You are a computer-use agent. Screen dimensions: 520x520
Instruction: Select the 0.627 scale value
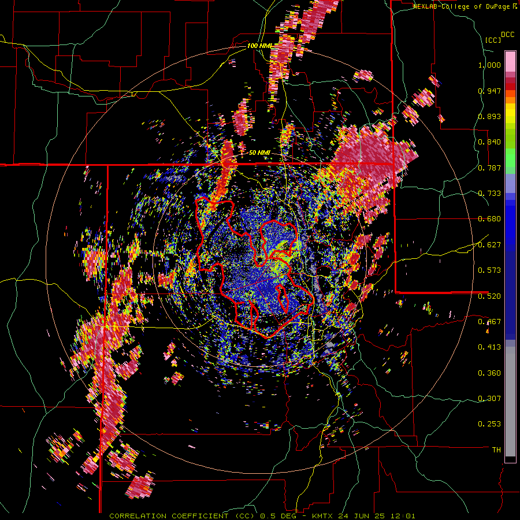coord(489,245)
